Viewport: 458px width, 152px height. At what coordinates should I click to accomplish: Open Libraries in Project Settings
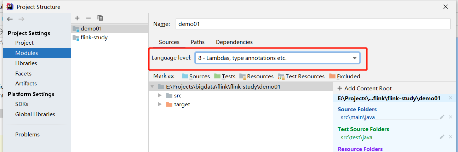tap(26, 63)
